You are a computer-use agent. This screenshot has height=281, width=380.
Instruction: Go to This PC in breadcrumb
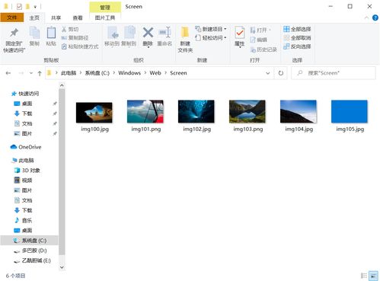coord(69,73)
